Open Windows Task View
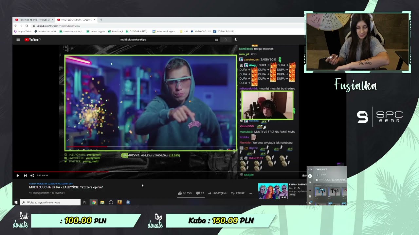The height and width of the screenshot is (235, 419). click(85, 202)
